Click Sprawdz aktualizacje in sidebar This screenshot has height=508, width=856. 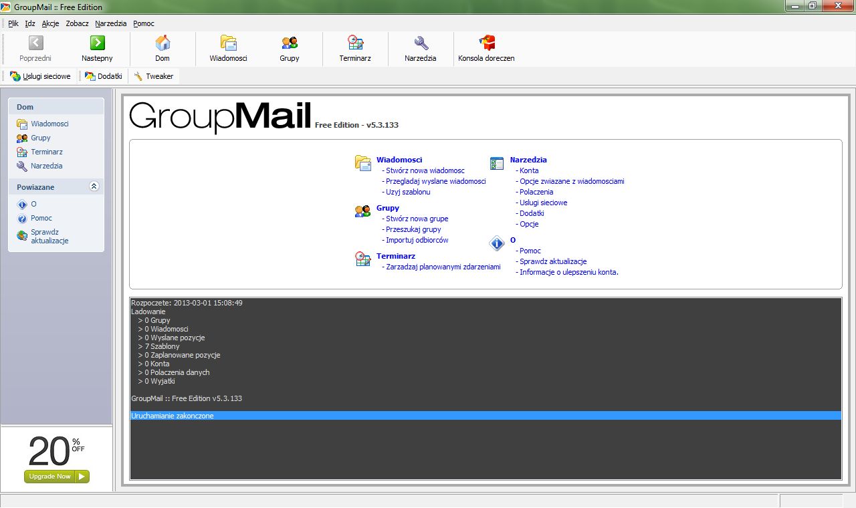tap(43, 236)
